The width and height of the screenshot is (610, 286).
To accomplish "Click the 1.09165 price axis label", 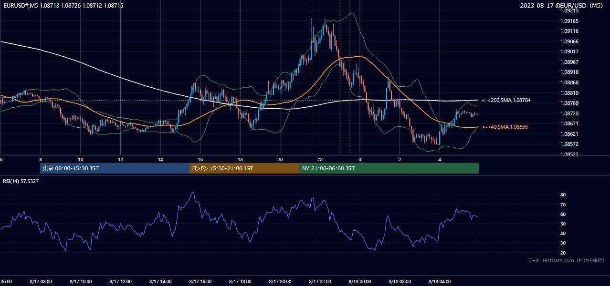I will [569, 21].
